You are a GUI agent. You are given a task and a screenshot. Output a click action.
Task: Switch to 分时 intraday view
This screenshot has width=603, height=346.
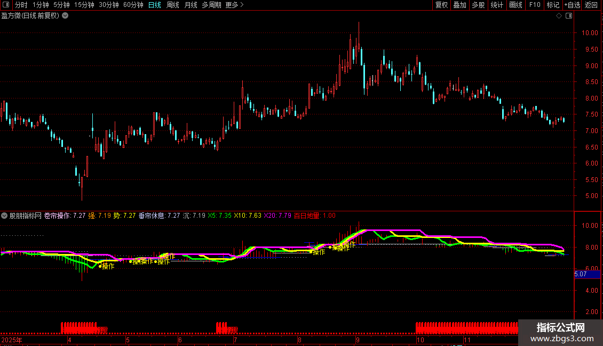coord(21,5)
